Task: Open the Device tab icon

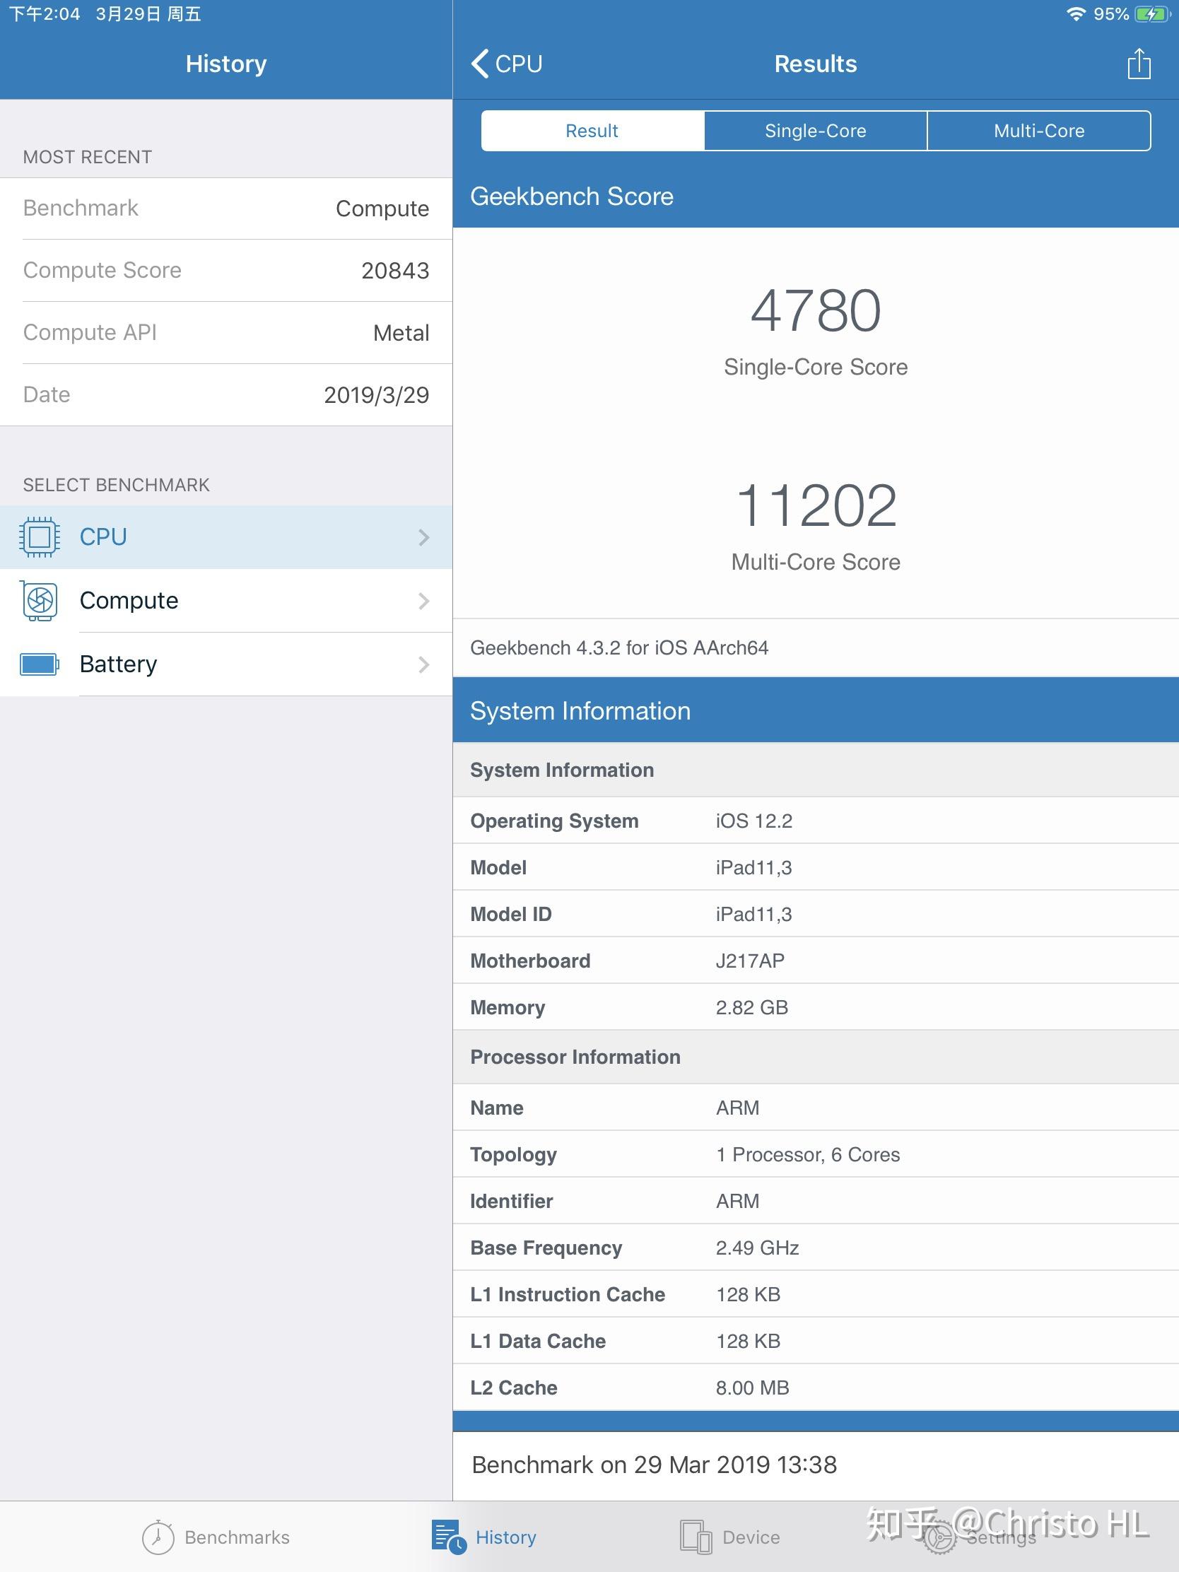Action: pos(695,1537)
